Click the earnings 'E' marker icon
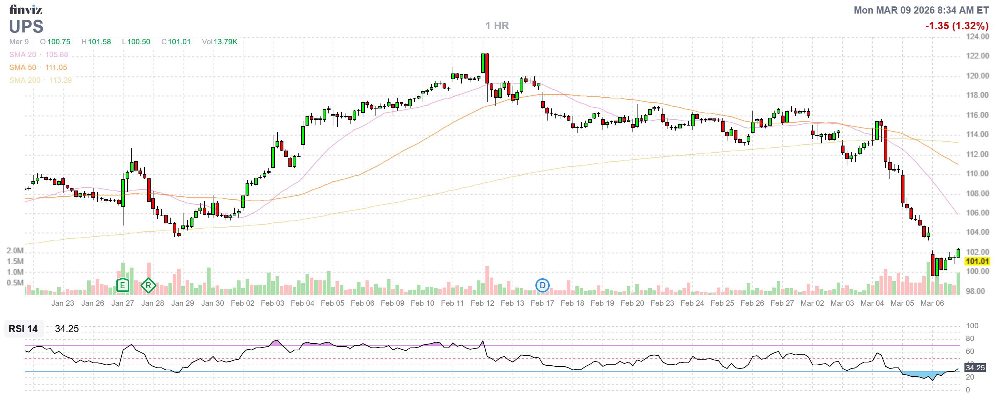The height and width of the screenshot is (401, 998). point(122,286)
